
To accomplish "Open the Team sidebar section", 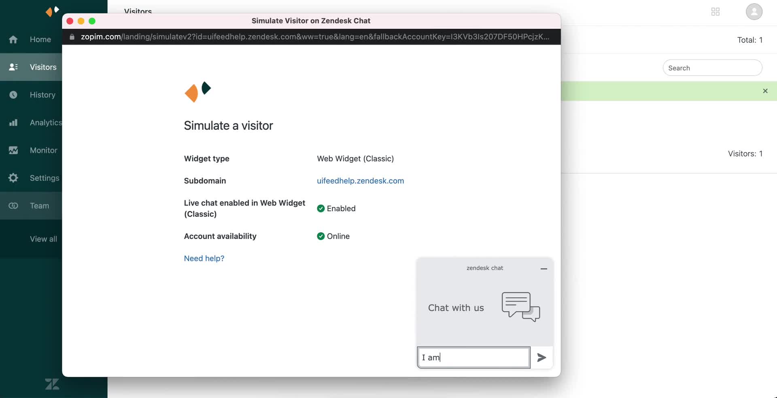I will coord(31,205).
